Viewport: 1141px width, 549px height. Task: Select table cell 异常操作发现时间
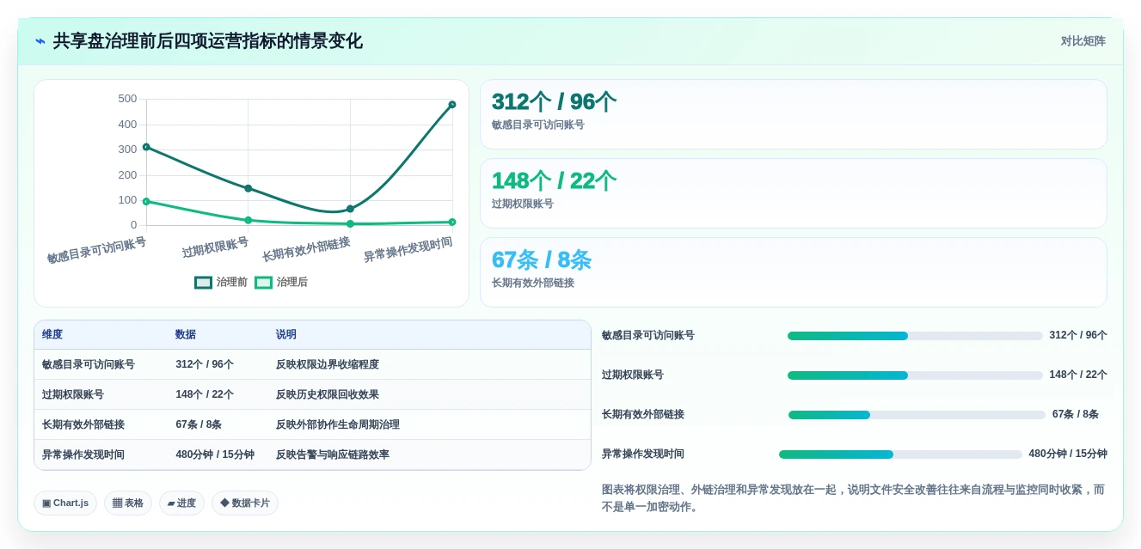pos(83,454)
